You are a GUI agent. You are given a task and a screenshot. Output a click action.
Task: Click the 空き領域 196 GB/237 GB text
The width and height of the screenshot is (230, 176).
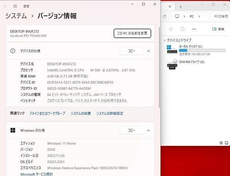click(x=195, y=54)
